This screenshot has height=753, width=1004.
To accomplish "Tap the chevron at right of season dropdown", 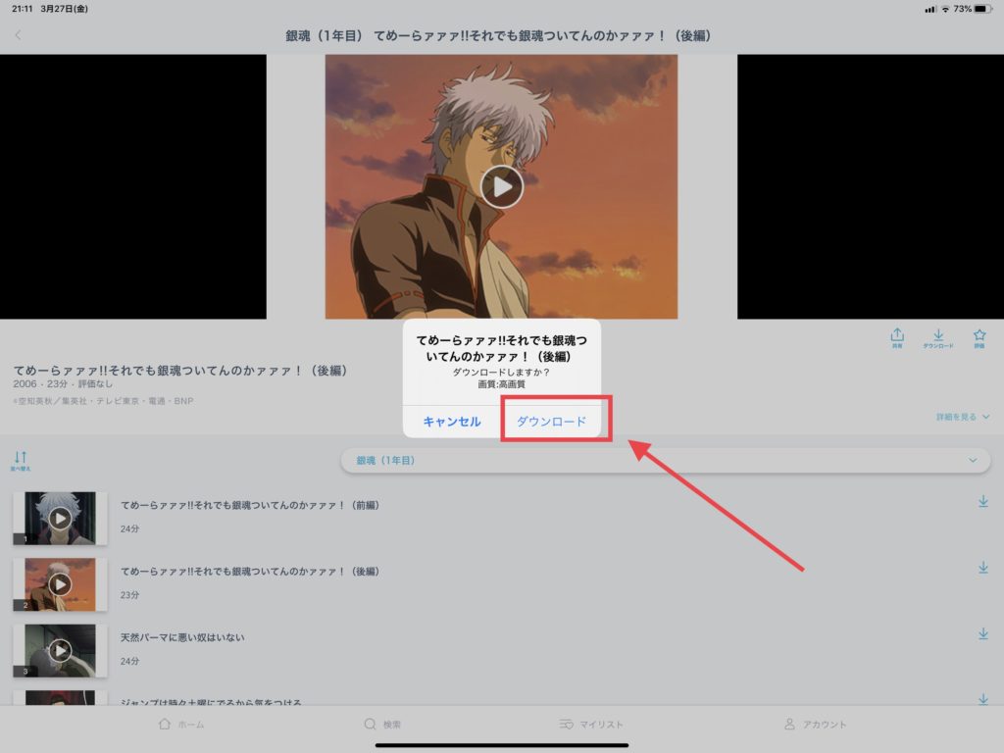I will pos(973,461).
